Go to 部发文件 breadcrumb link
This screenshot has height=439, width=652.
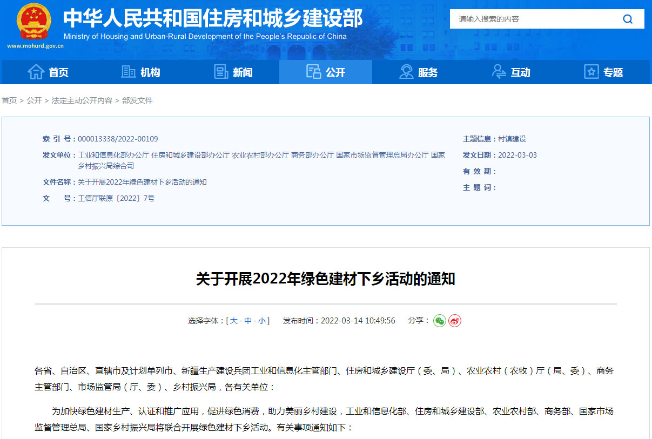(137, 100)
